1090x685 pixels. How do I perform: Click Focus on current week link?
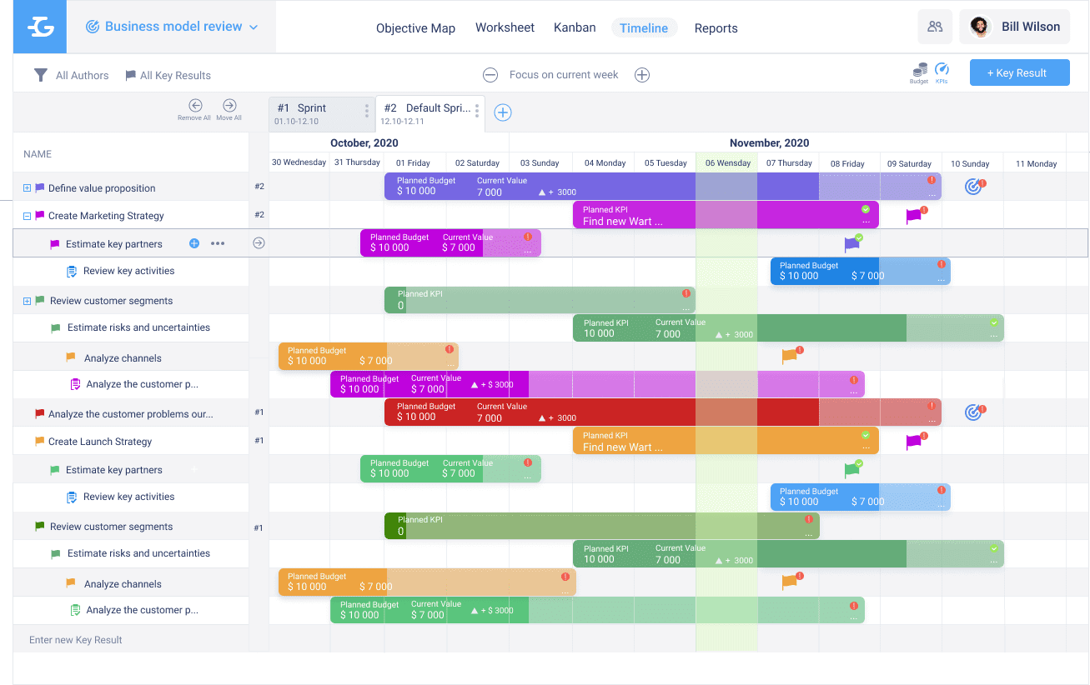[564, 75]
